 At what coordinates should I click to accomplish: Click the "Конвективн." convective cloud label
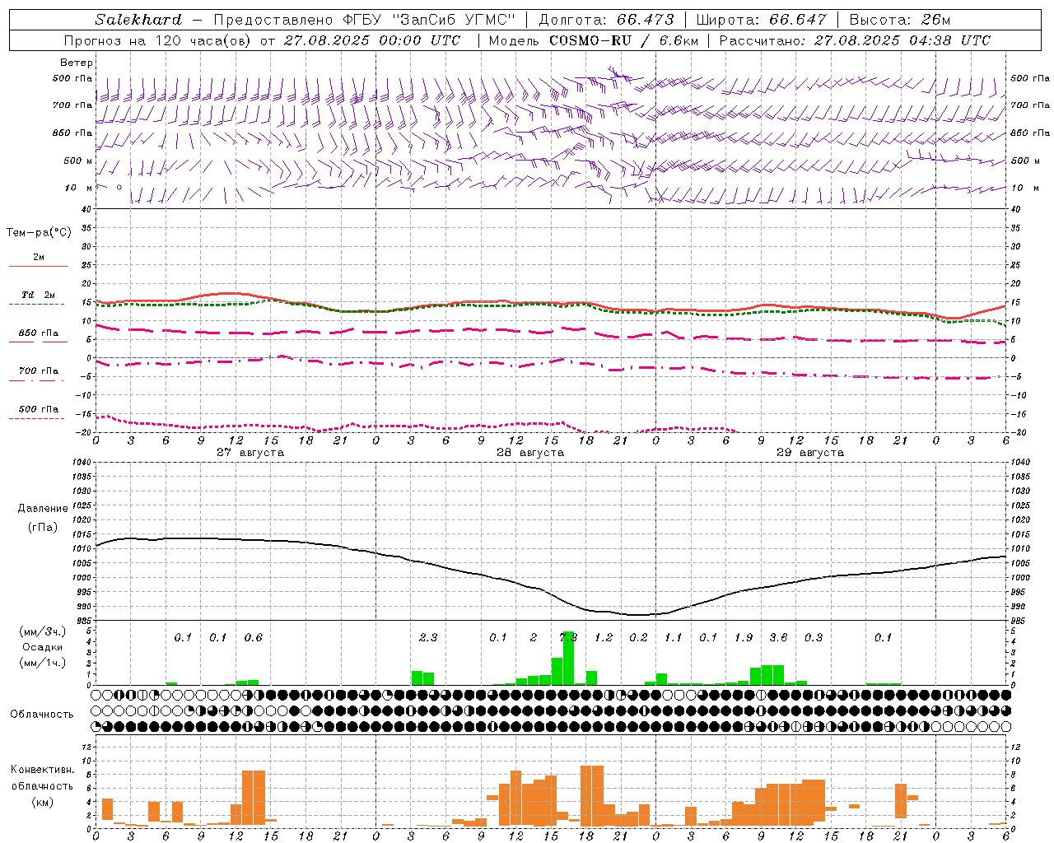pyautogui.click(x=43, y=770)
